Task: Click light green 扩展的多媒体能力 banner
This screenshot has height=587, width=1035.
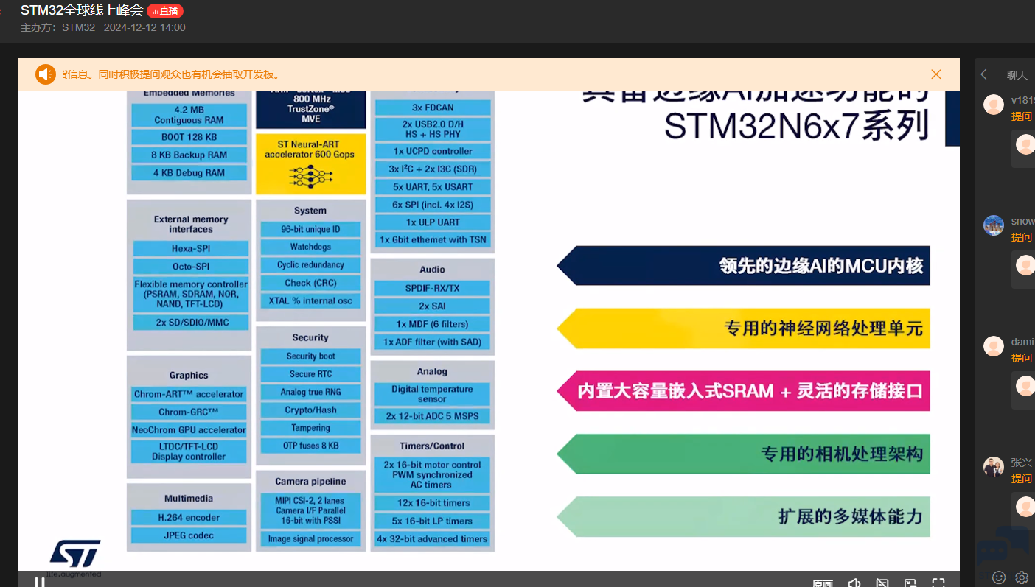Action: [743, 516]
